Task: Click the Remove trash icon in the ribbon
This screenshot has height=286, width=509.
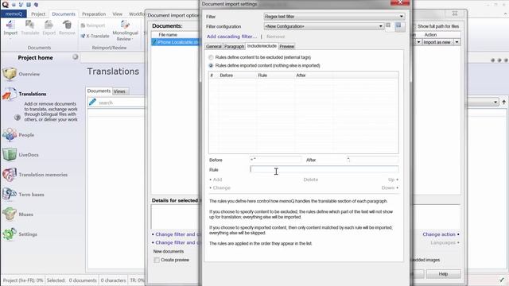Action: coord(67,25)
